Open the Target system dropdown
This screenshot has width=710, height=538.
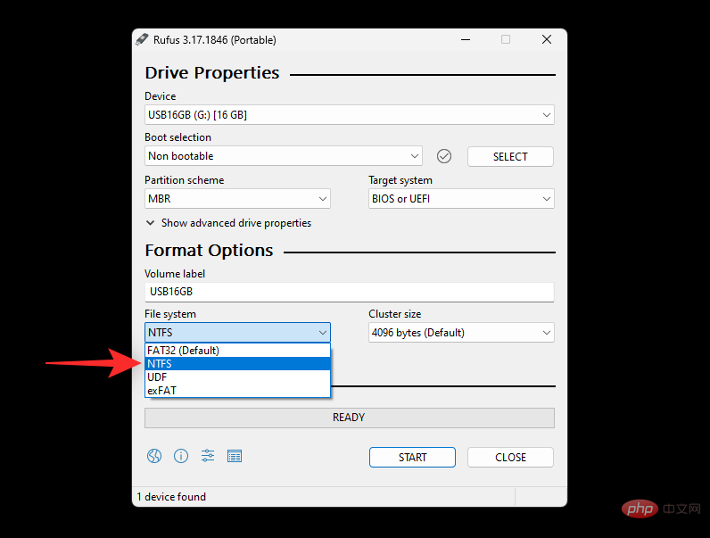461,199
